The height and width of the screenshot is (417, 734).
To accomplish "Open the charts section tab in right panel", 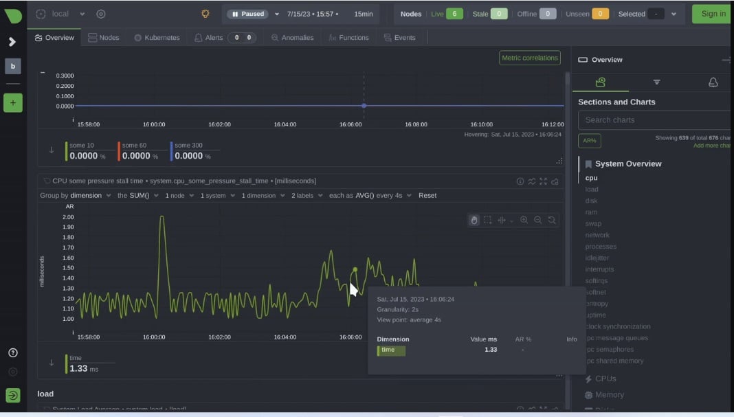I will click(601, 82).
